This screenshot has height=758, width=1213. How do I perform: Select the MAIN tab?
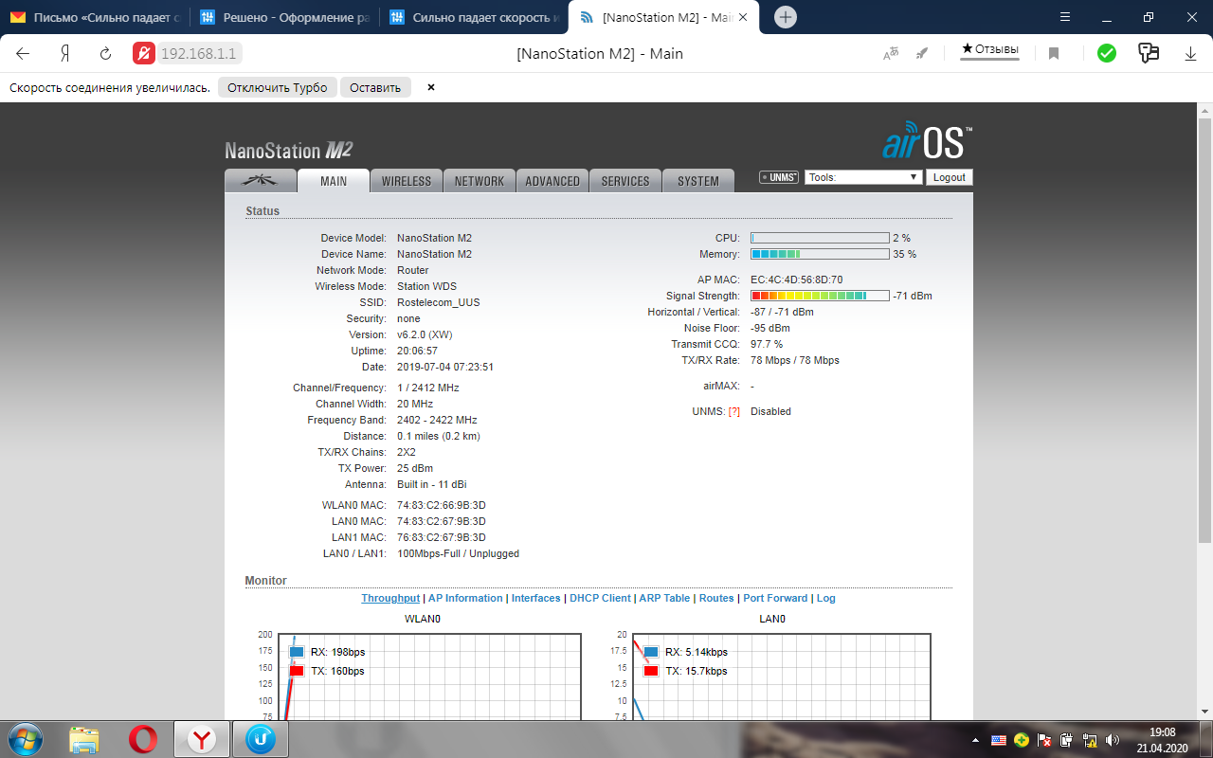[x=334, y=180]
